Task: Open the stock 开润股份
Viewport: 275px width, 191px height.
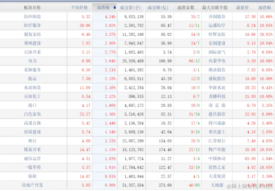Action: click(x=217, y=17)
